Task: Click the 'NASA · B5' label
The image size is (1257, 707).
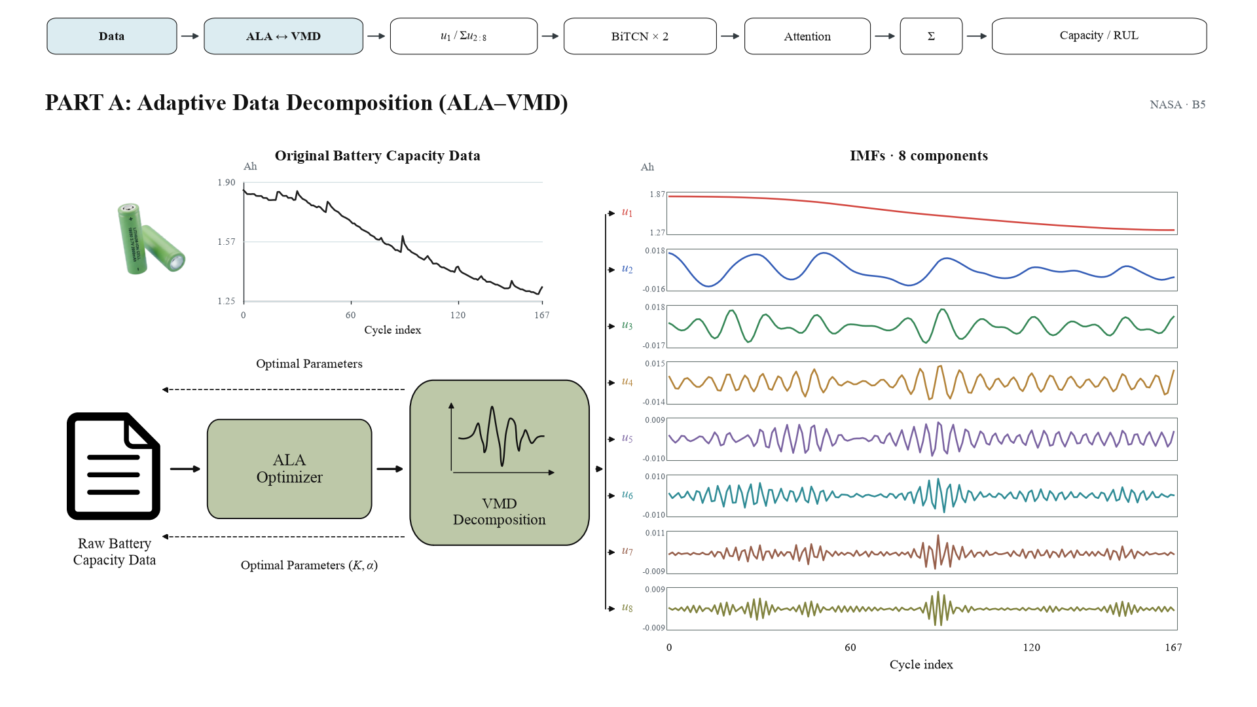Action: (1177, 105)
